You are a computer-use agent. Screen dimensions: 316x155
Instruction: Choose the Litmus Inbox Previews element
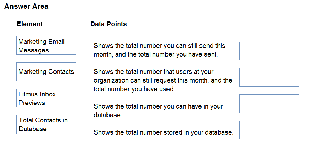click(46, 98)
